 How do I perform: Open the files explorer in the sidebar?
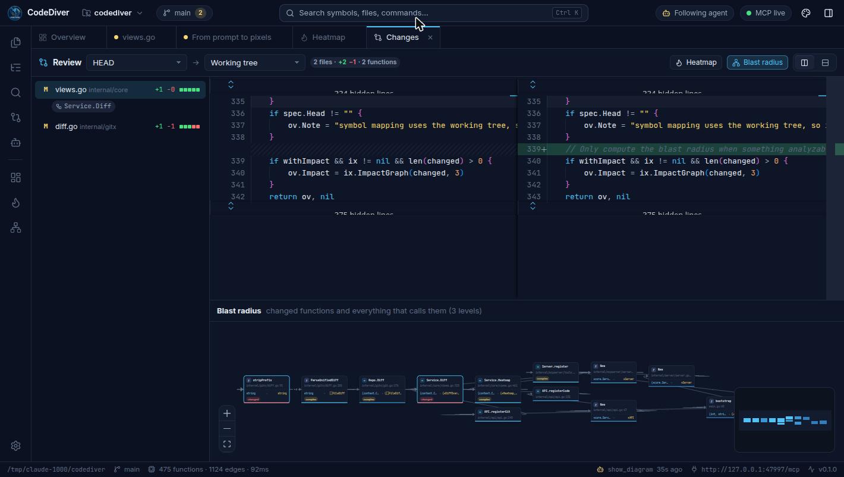coord(16,42)
